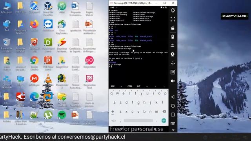Open the disk I/O widget icon
251x141 pixels.
pyautogui.click(x=173, y=81)
